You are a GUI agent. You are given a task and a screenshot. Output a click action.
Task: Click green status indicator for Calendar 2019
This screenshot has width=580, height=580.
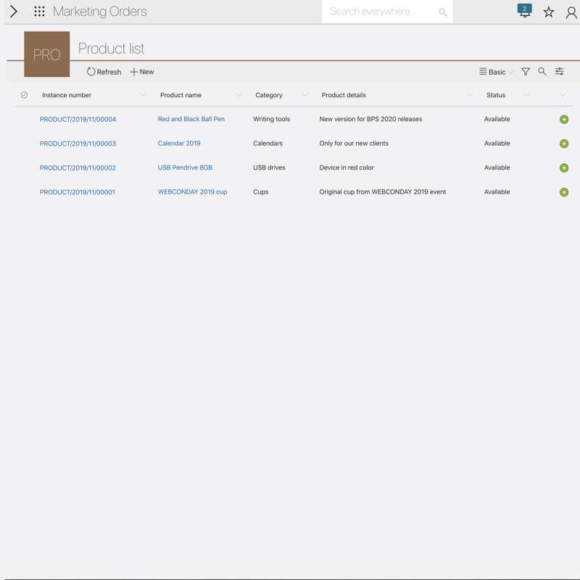(564, 144)
